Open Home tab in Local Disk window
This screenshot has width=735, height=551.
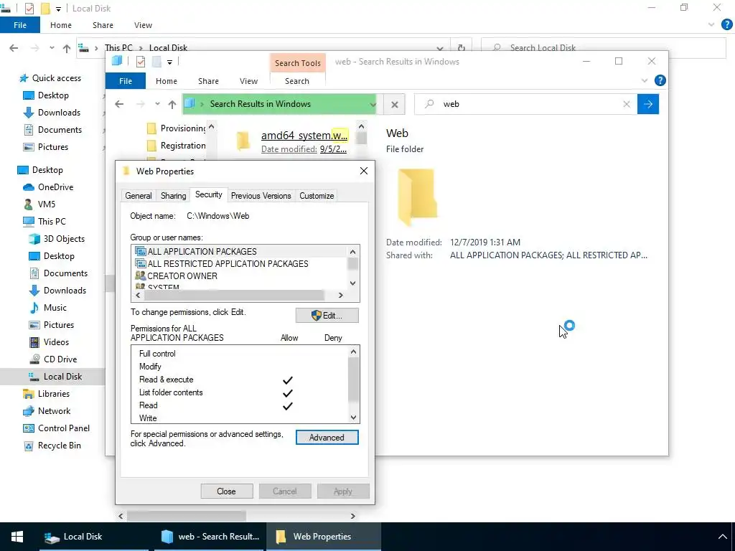pos(61,25)
